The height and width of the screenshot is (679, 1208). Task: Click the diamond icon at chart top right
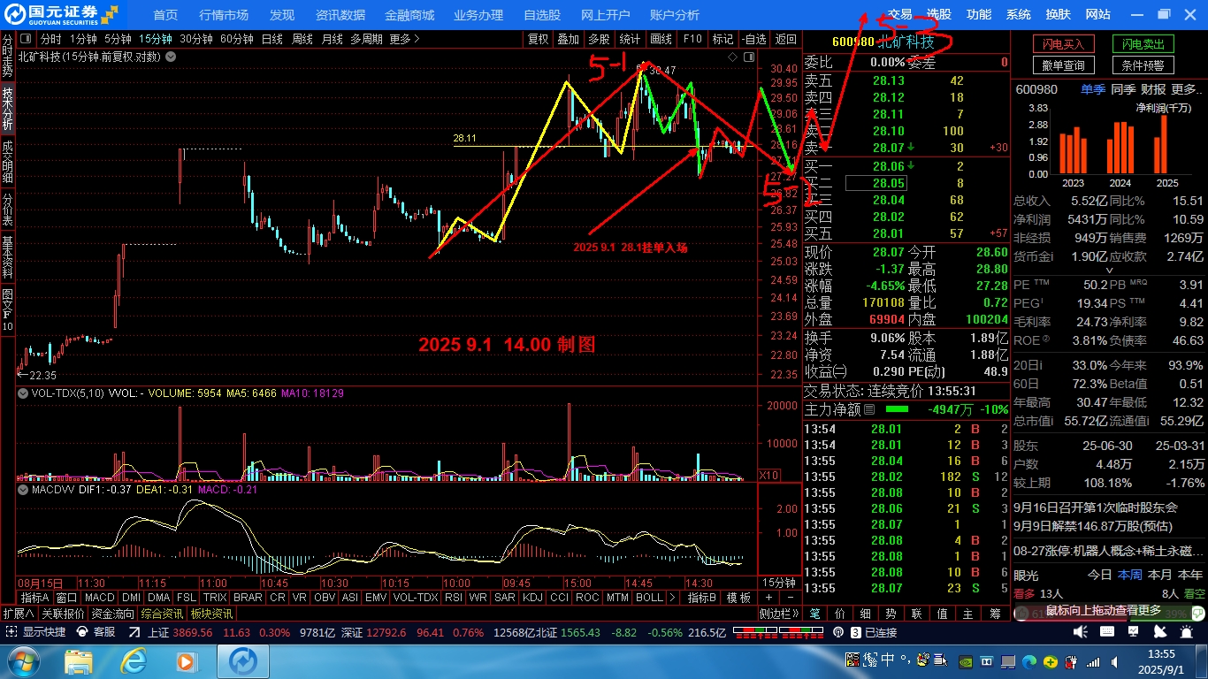(x=732, y=57)
